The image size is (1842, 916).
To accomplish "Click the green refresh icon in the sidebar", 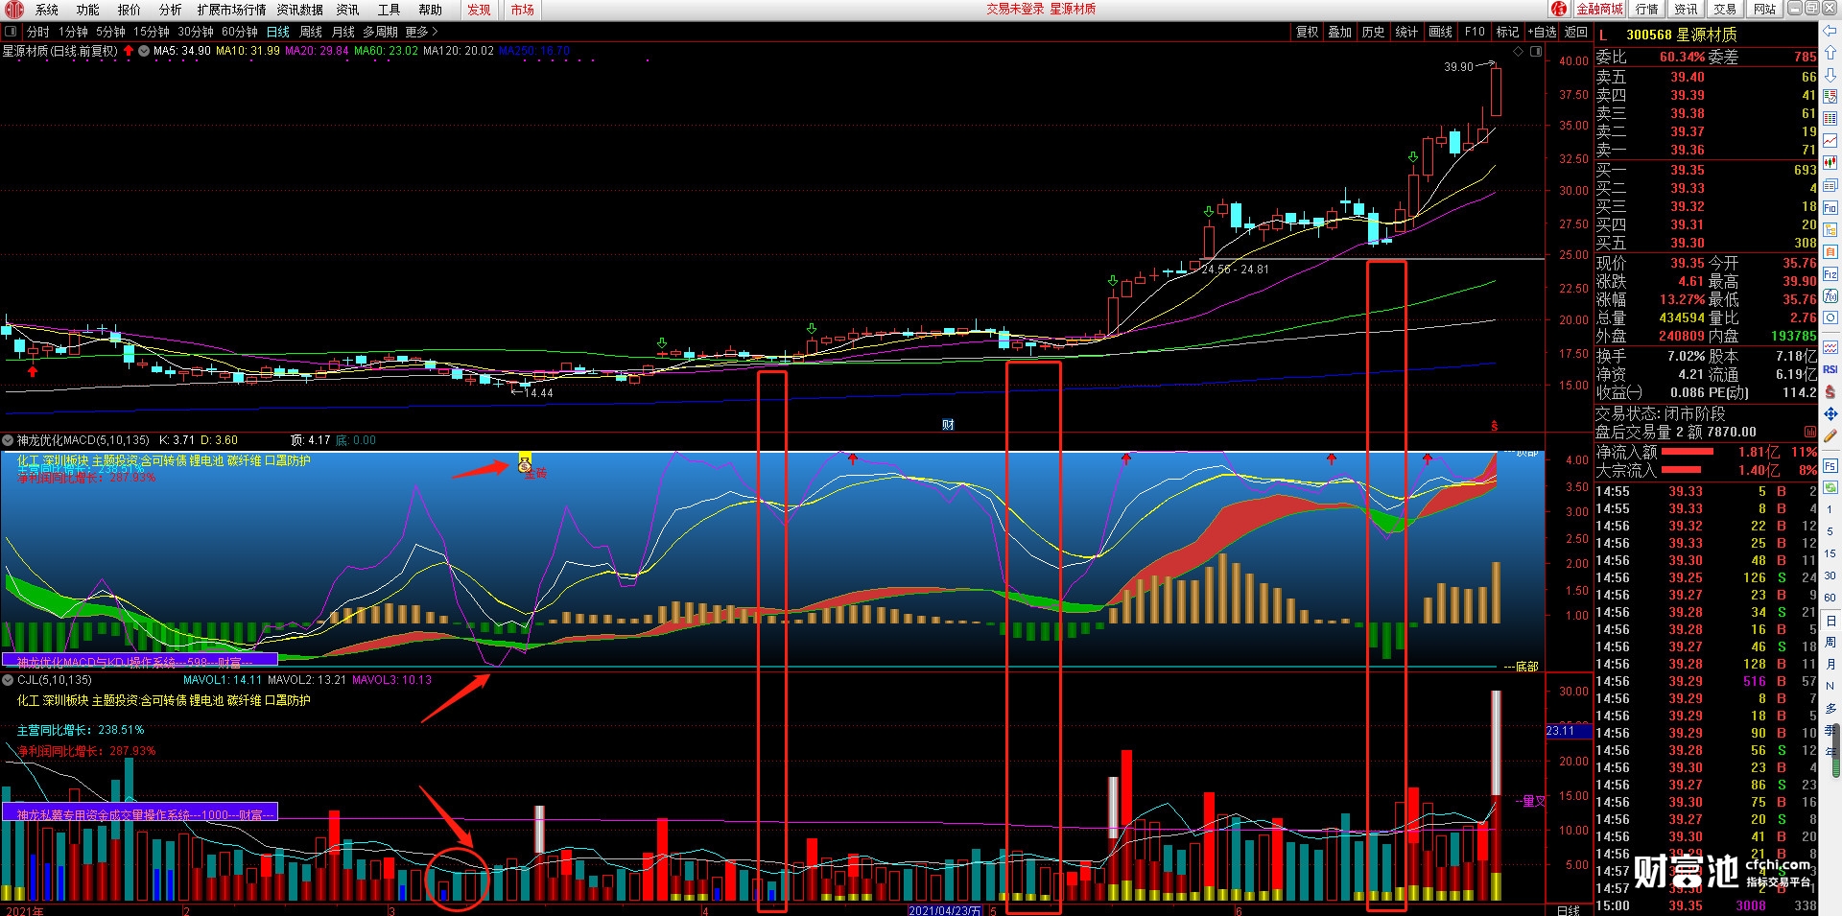I will (1830, 487).
